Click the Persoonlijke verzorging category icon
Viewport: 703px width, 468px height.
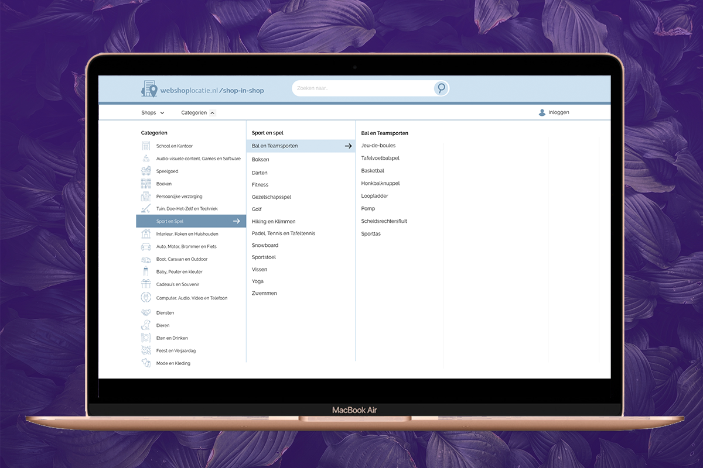(x=146, y=196)
